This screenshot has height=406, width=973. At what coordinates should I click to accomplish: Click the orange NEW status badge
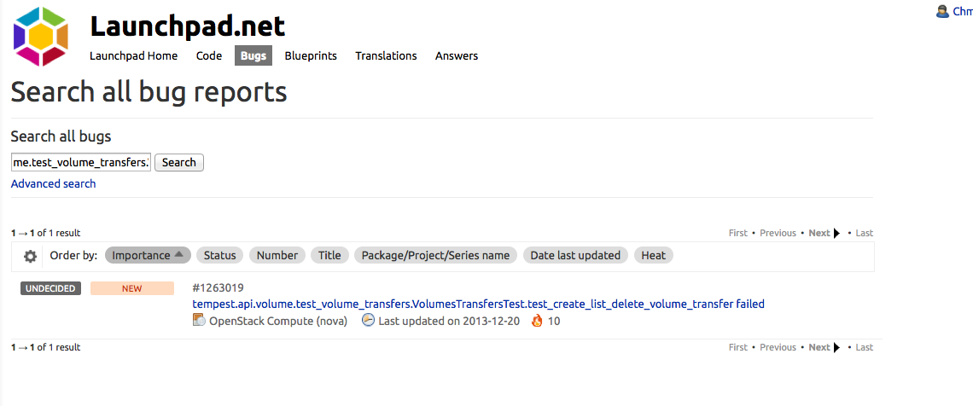tap(132, 288)
